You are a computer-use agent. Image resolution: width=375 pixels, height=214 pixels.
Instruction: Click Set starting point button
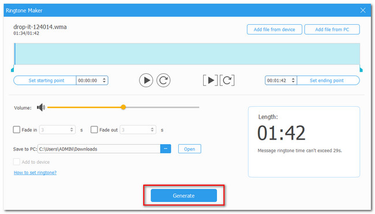pos(45,81)
